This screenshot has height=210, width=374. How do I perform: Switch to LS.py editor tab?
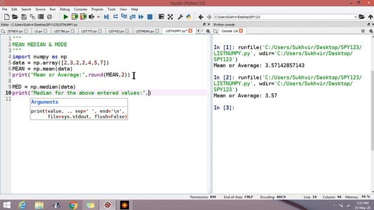(x=38, y=31)
